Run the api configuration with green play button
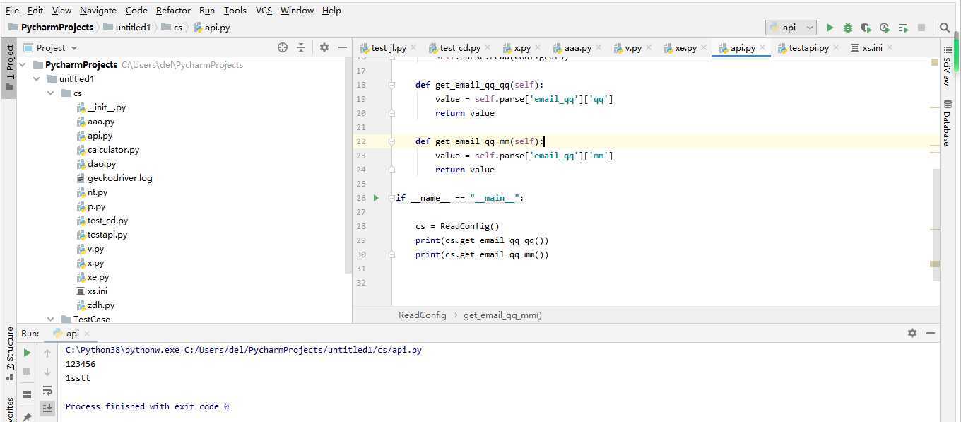This screenshot has width=961, height=422. tap(830, 28)
